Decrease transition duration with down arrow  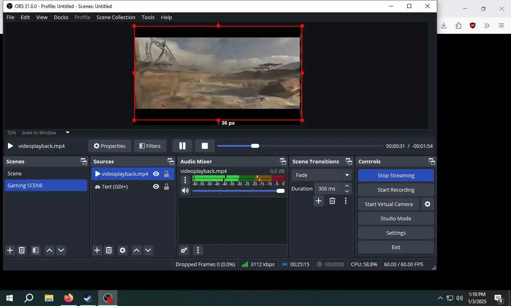coord(347,192)
